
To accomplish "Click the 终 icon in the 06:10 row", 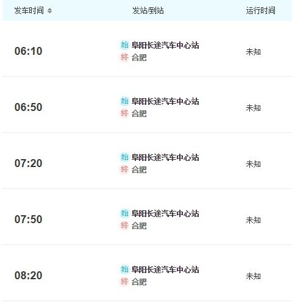I will [124, 57].
